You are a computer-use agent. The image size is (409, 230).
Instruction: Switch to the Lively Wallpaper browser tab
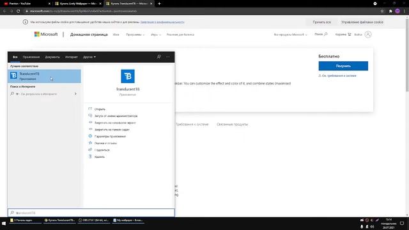tap(78, 4)
